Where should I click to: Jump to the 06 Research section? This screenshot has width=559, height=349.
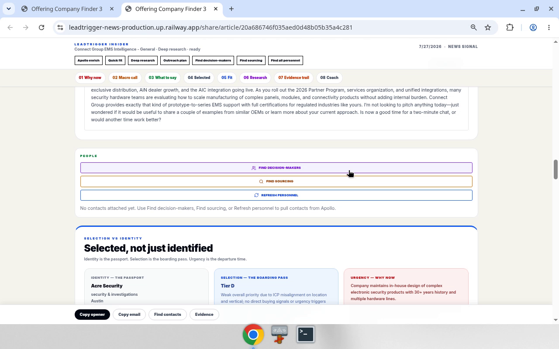(x=255, y=78)
